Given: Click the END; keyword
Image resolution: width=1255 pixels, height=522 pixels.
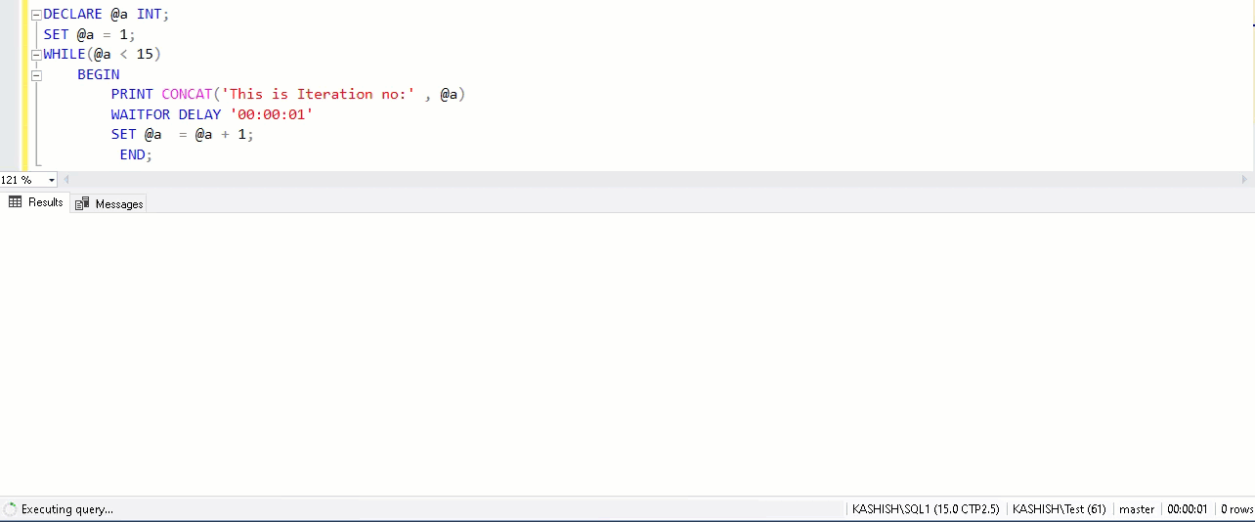Looking at the screenshot, I should 136,154.
